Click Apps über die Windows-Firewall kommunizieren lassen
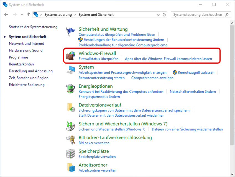 coord(168,59)
